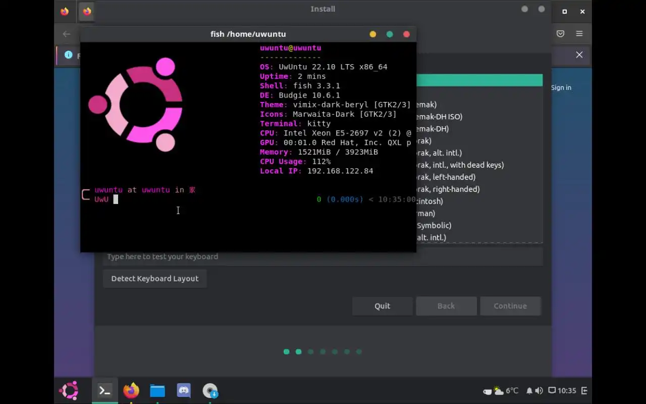Open the weather applet showing 6°C
Image resolution: width=646 pixels, height=404 pixels.
pyautogui.click(x=506, y=390)
